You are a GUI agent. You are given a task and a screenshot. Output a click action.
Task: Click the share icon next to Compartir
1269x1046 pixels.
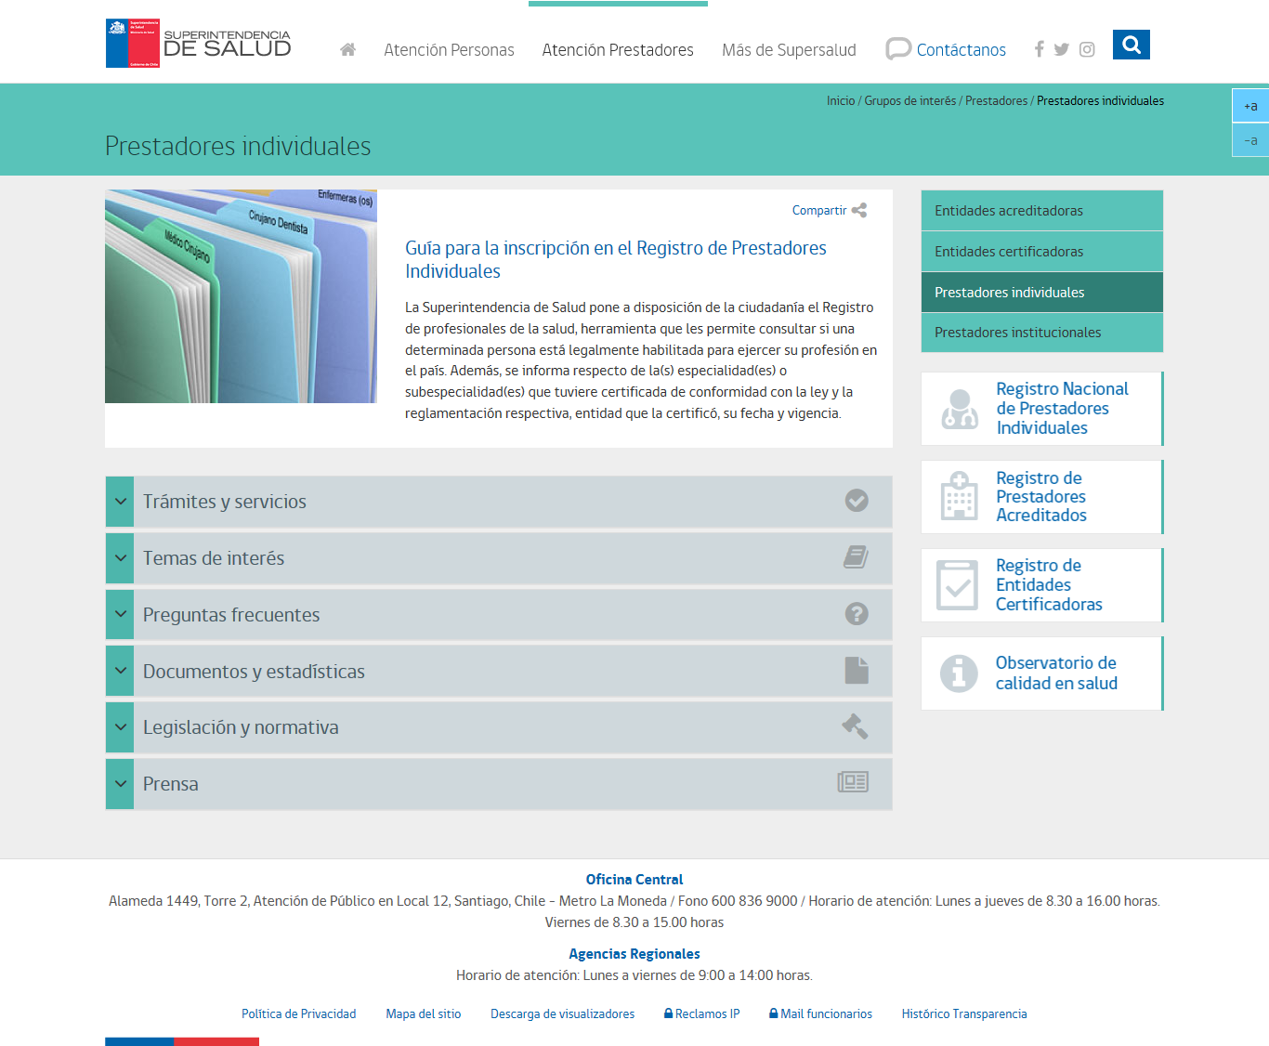859,211
